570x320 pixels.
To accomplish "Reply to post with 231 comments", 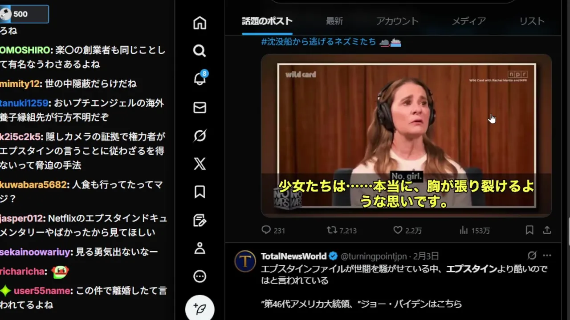I will 273,230.
